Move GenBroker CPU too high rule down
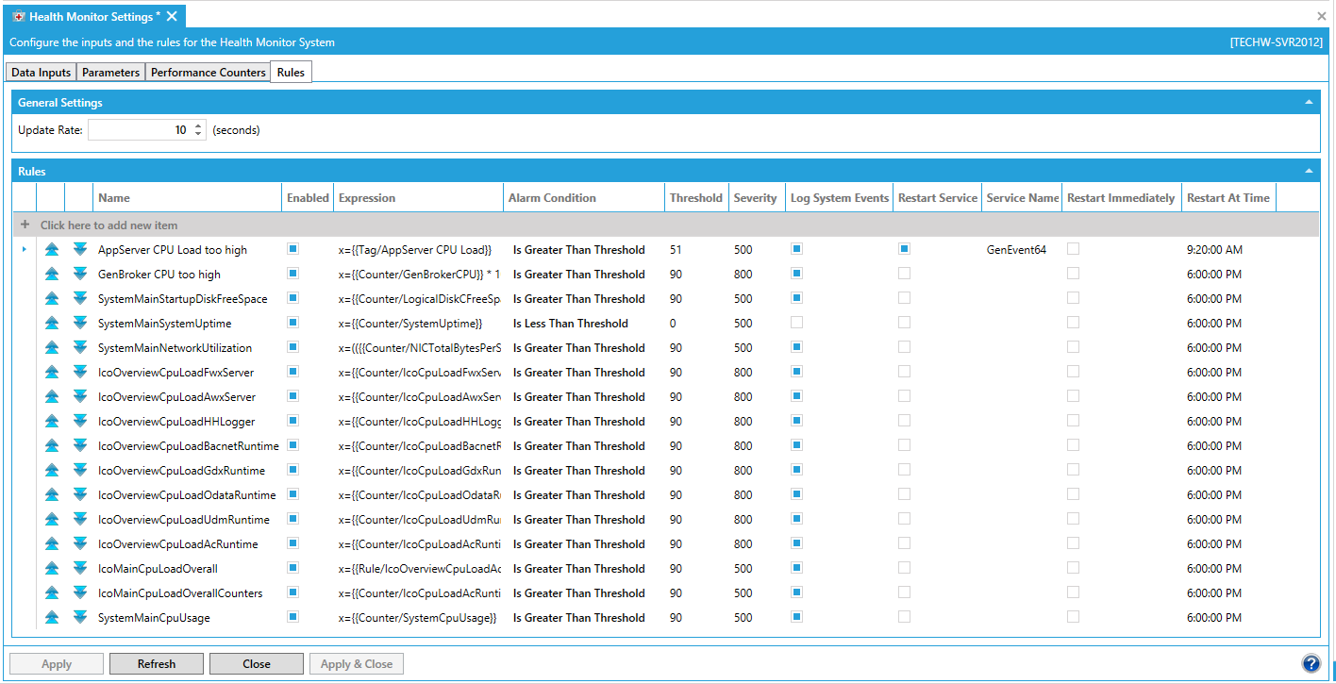This screenshot has height=684, width=1336. (80, 275)
